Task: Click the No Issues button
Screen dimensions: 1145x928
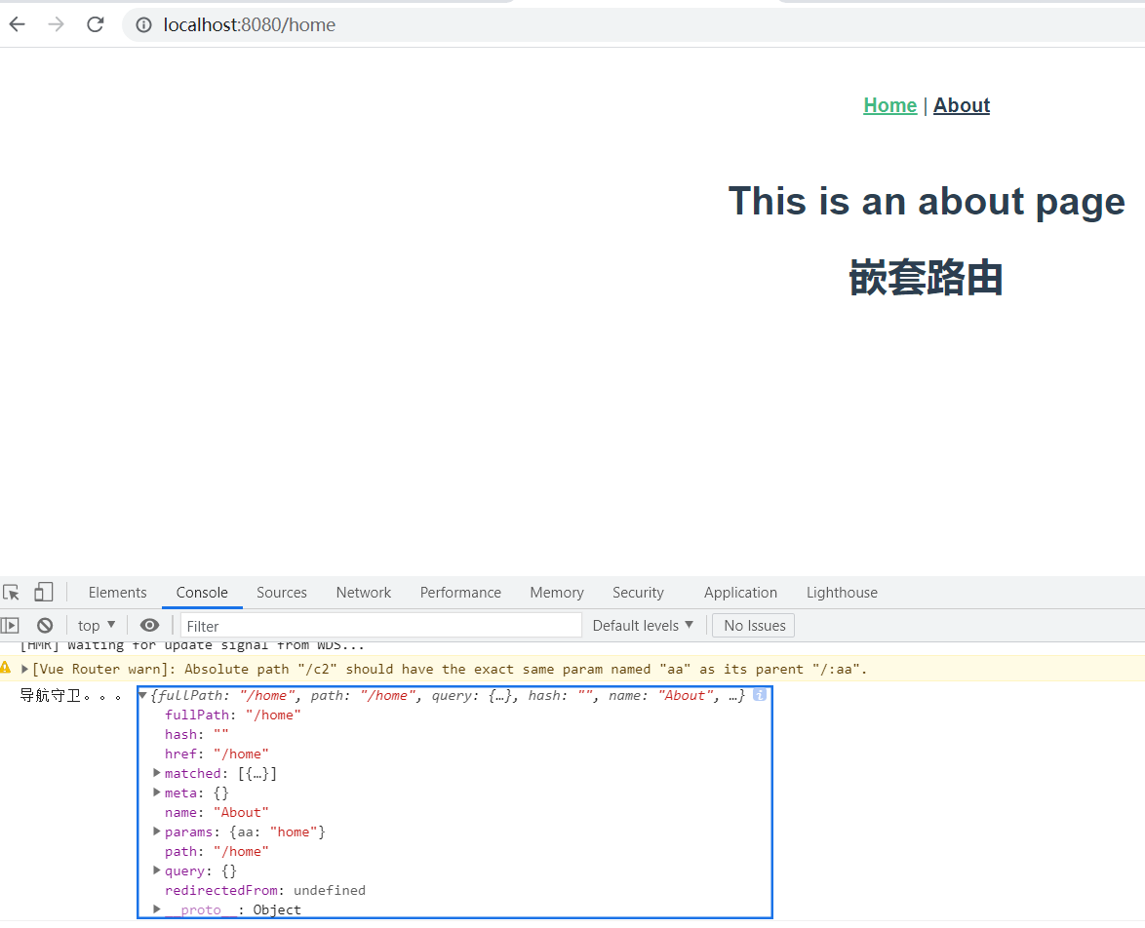Action: click(754, 625)
